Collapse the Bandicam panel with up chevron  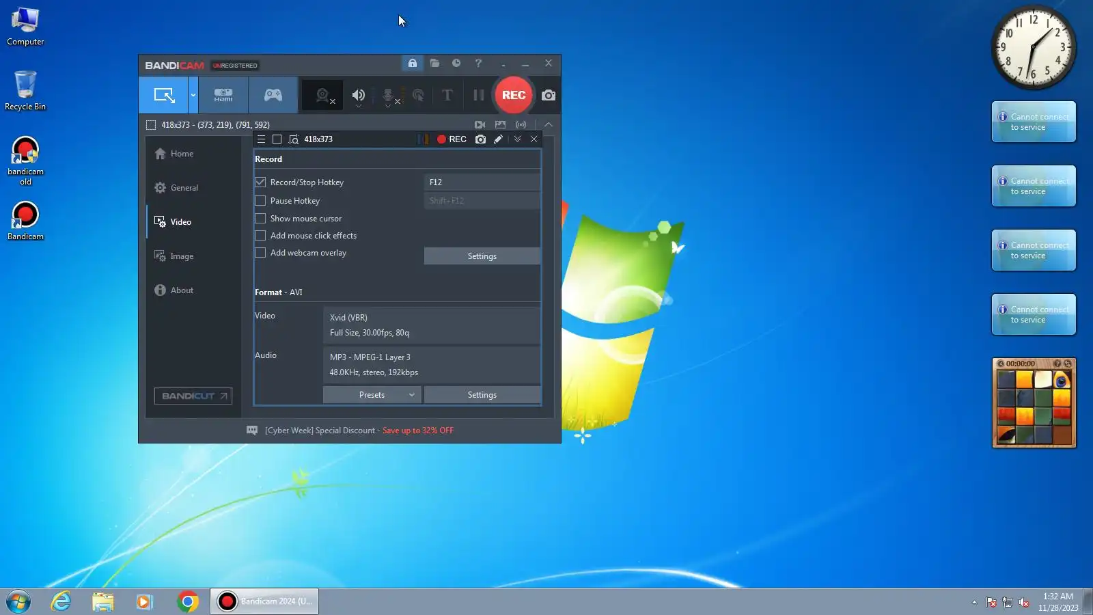coord(549,125)
